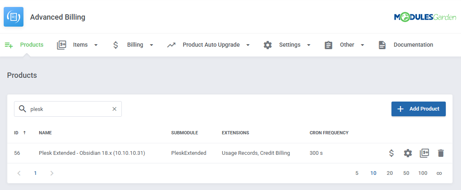
Task: Click the items 9+ icon in product row
Action: pyautogui.click(x=424, y=153)
